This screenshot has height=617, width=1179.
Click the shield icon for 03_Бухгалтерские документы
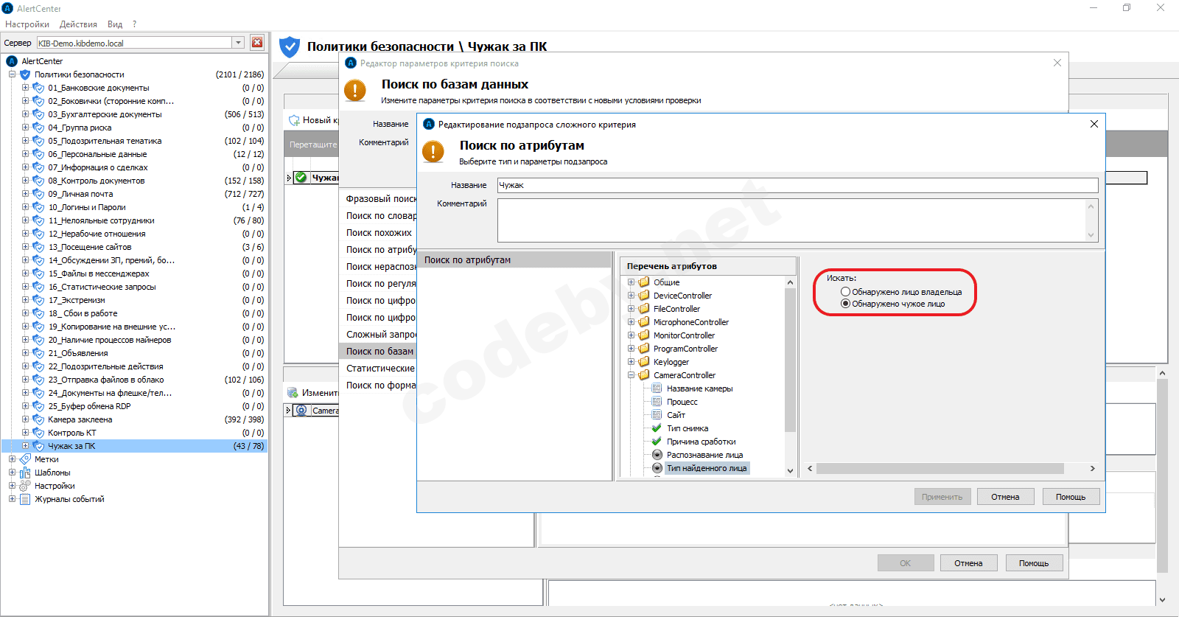point(39,114)
